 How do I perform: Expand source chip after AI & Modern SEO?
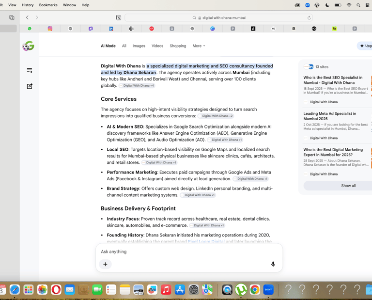(x=225, y=140)
